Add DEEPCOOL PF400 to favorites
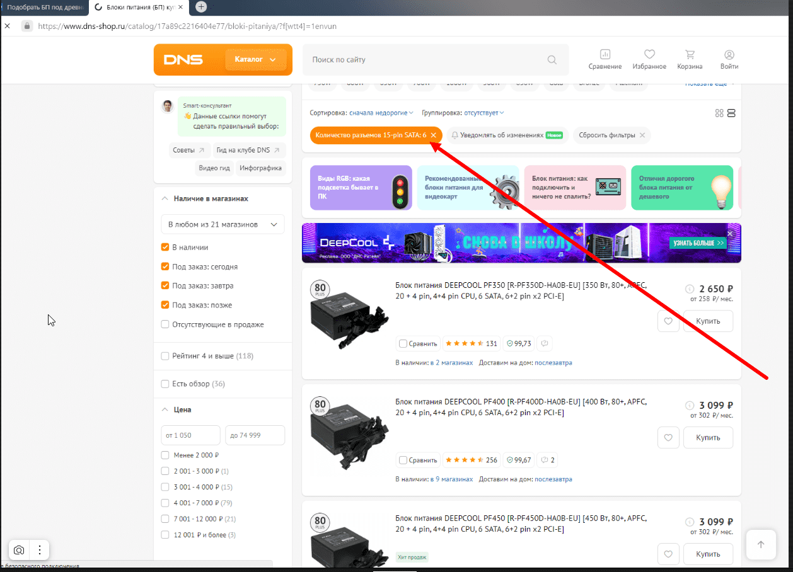The height and width of the screenshot is (572, 793). [x=668, y=437]
